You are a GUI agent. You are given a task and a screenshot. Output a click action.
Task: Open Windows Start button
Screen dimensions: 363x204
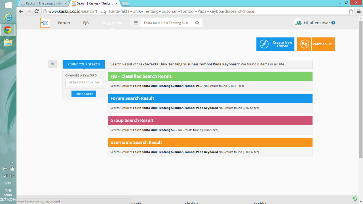tap(8, 5)
